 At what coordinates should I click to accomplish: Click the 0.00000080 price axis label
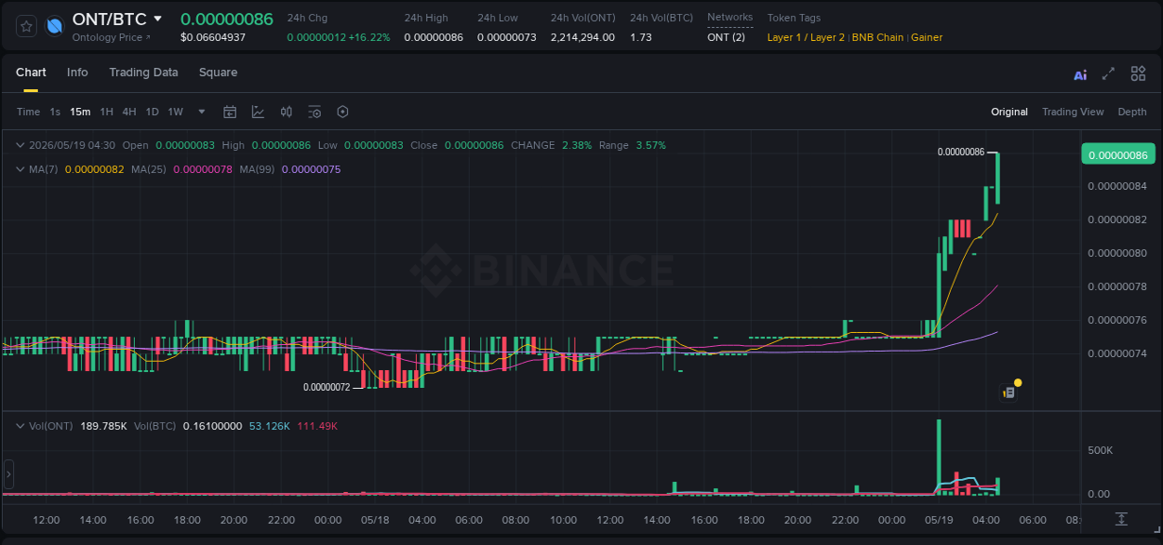pos(1117,253)
